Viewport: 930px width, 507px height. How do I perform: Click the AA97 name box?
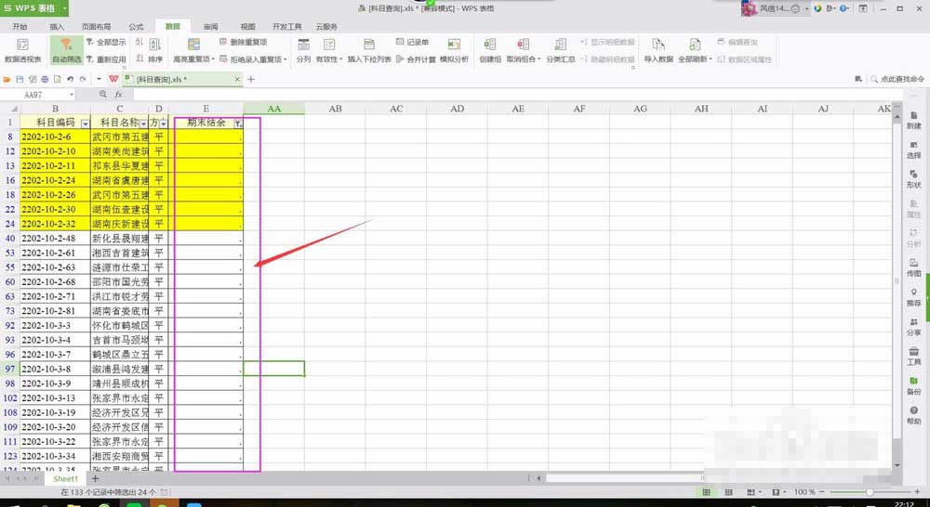tap(38, 95)
